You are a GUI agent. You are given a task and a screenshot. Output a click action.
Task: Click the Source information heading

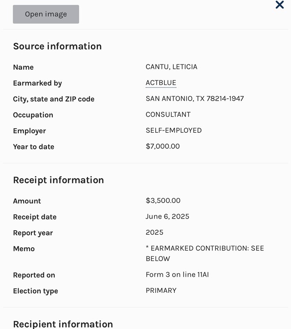pyautogui.click(x=57, y=46)
